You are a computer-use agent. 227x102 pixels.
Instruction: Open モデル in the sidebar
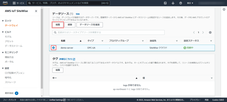tap(8, 37)
